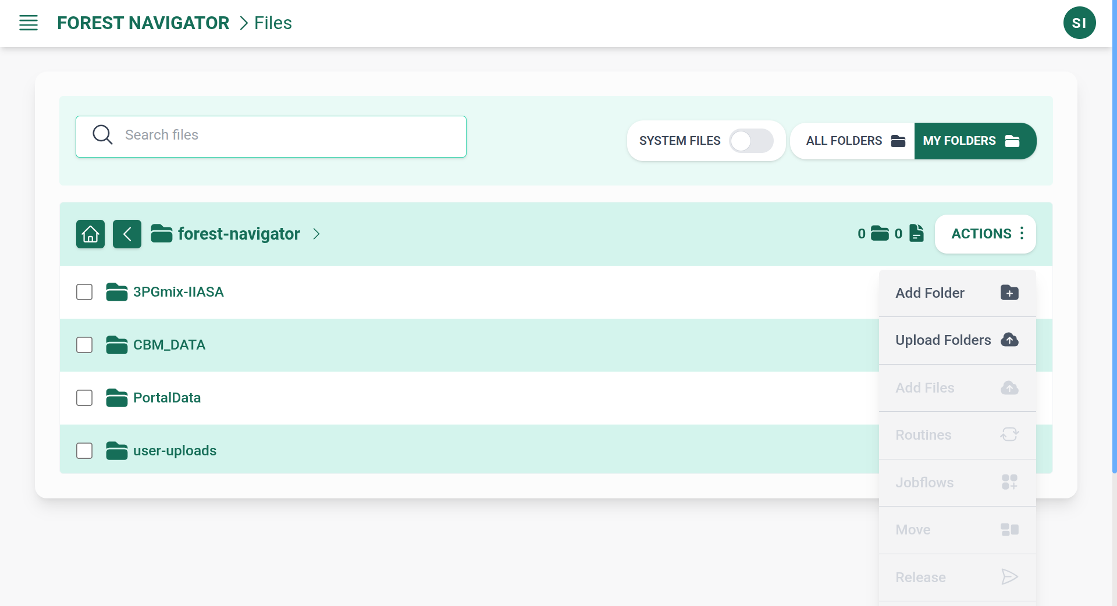1117x606 pixels.
Task: Open the SI user avatar menu
Action: 1079,23
